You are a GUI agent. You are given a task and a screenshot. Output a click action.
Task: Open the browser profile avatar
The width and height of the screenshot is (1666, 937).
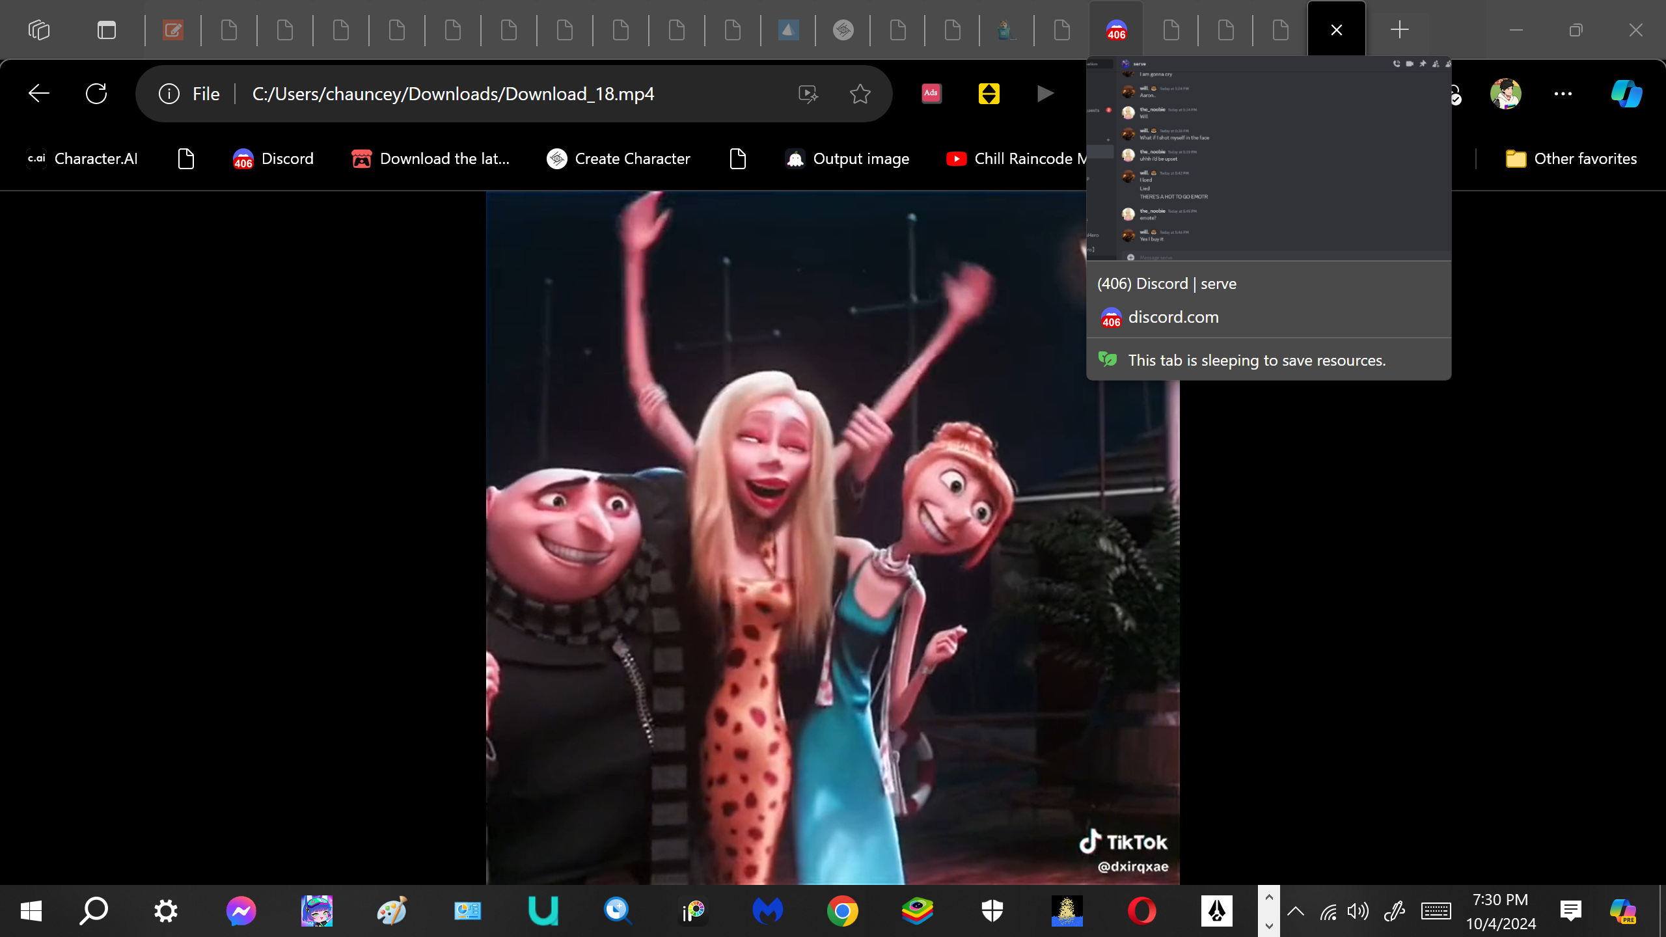(1505, 94)
